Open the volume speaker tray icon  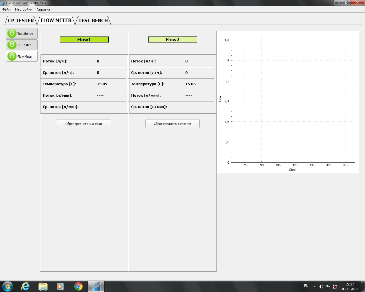321,287
